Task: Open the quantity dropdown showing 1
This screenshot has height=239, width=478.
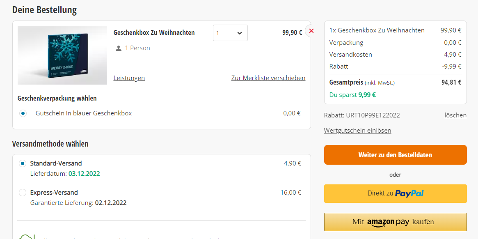Action: coord(230,33)
